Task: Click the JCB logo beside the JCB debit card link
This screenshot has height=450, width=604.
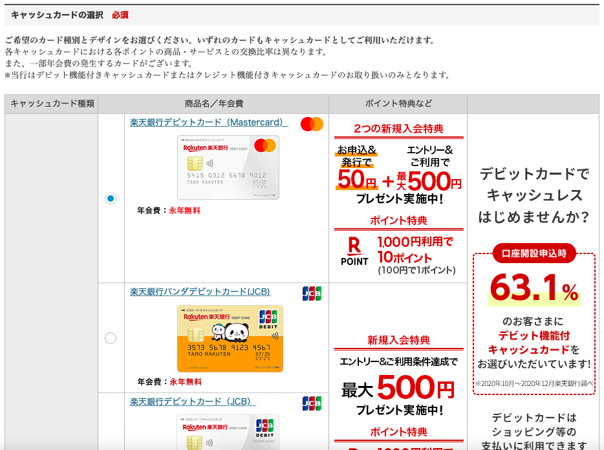Action: (312, 403)
